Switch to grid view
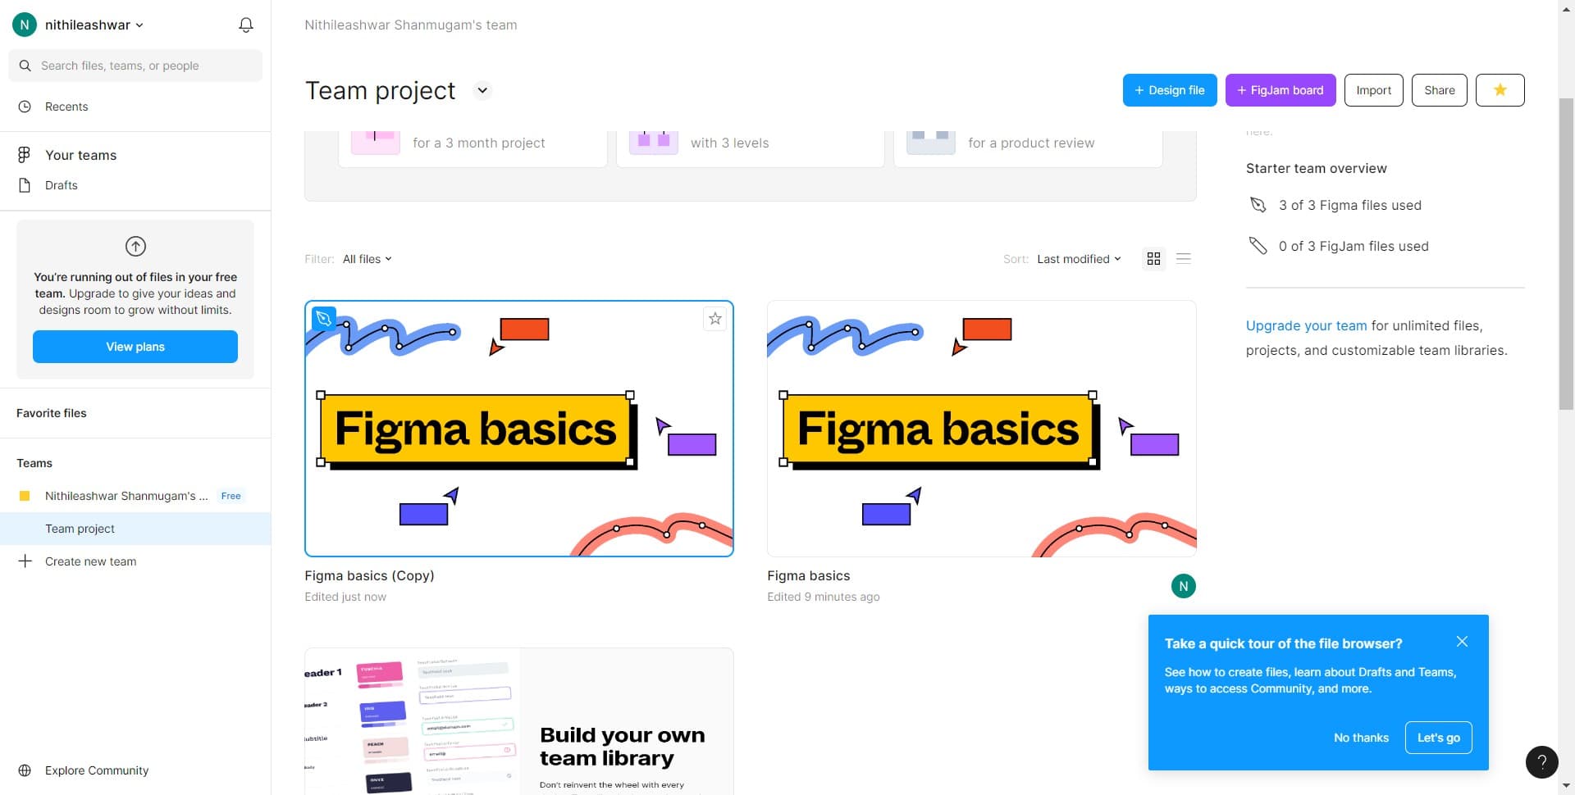This screenshot has height=795, width=1575. point(1153,259)
